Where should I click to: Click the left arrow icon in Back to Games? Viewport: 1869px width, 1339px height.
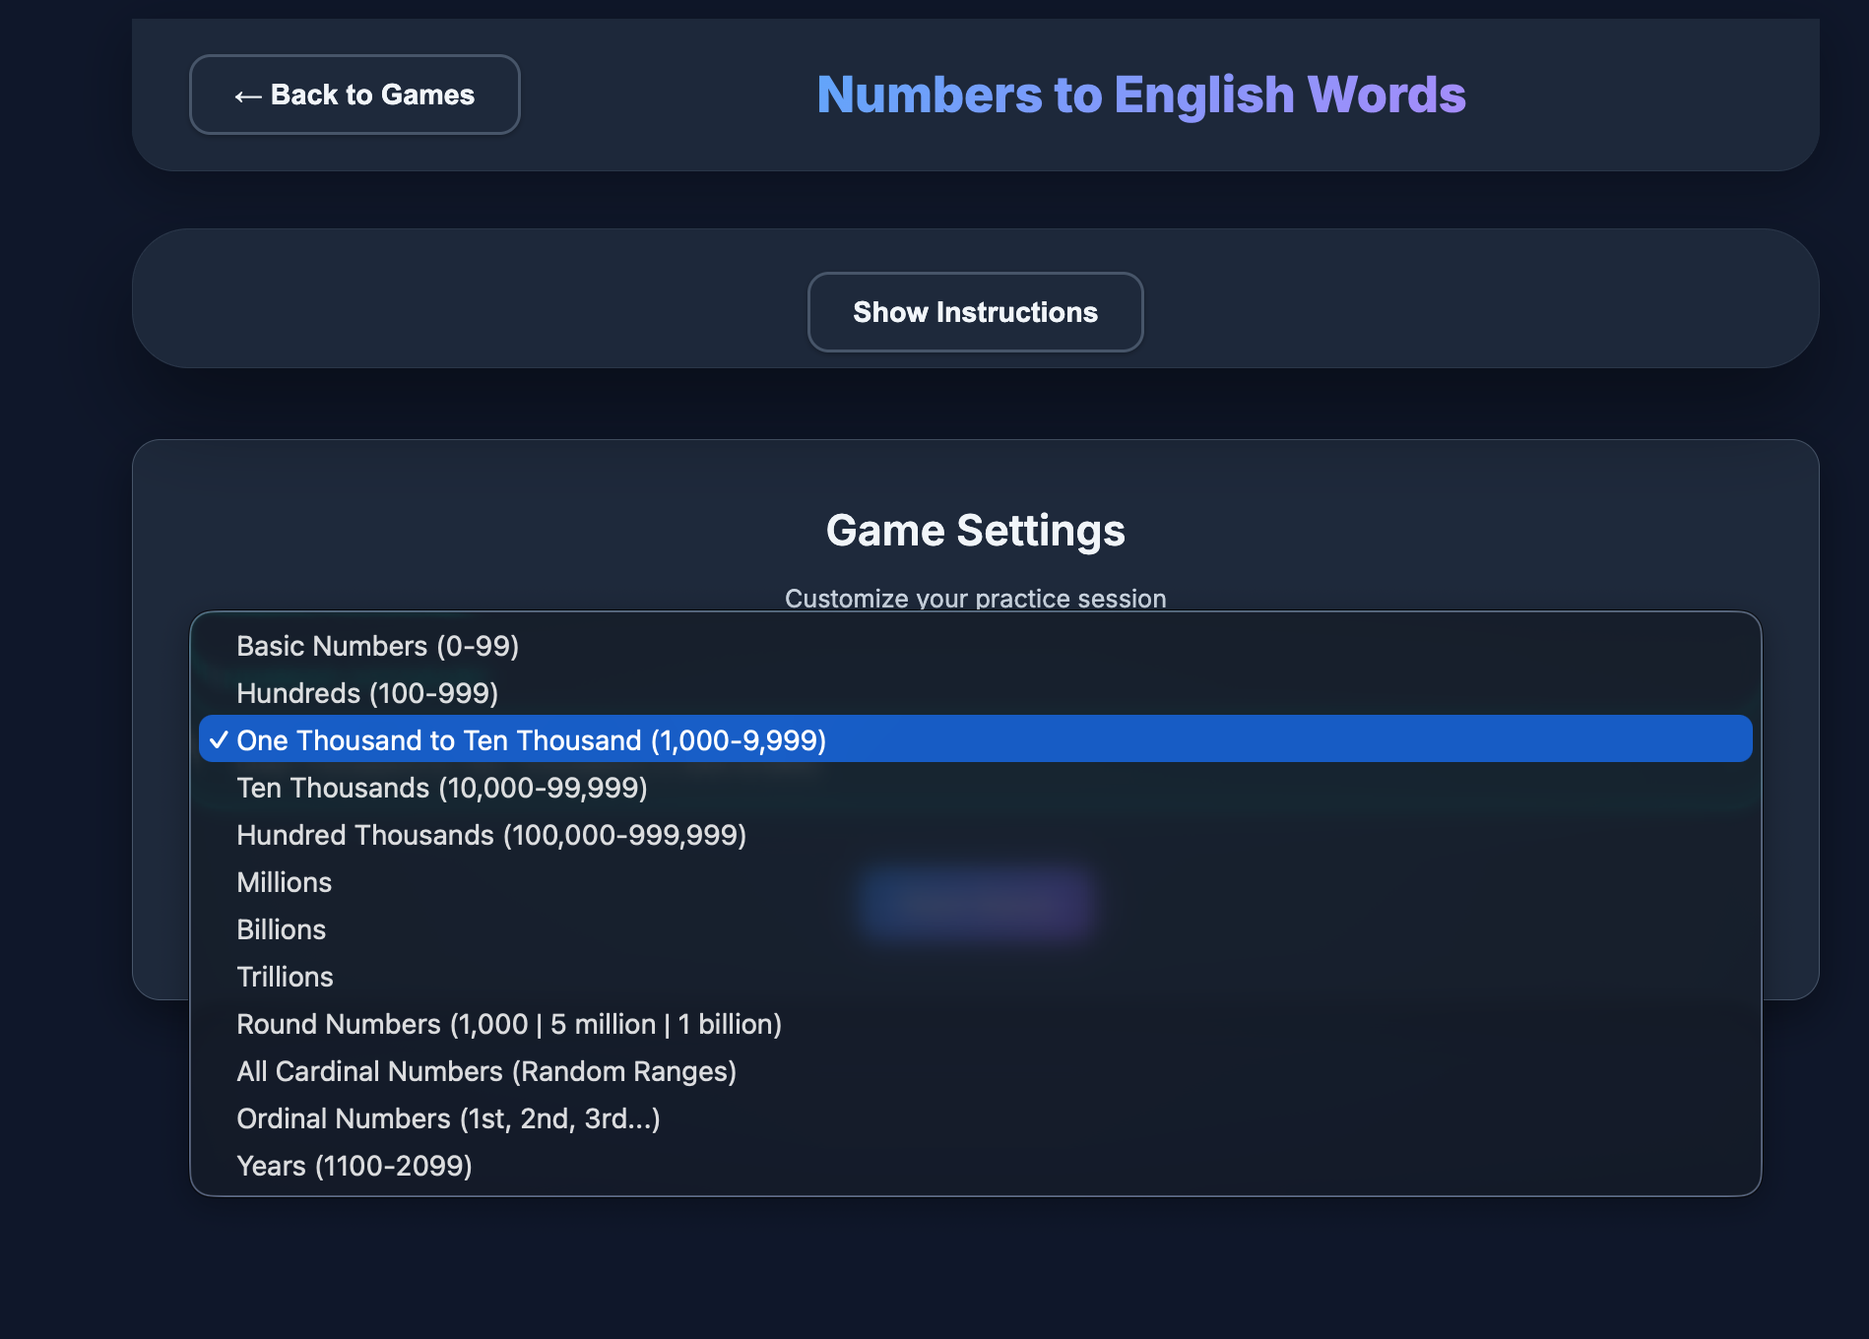pos(247,96)
